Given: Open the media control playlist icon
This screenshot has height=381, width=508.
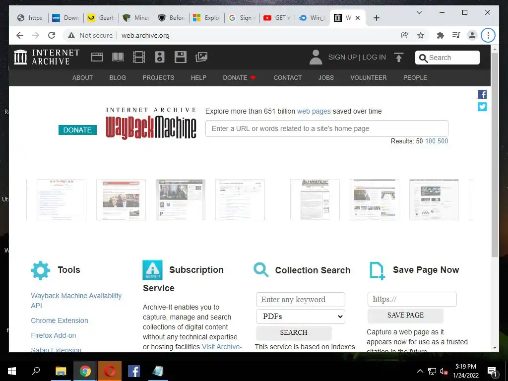Looking at the screenshot, I should [x=456, y=35].
